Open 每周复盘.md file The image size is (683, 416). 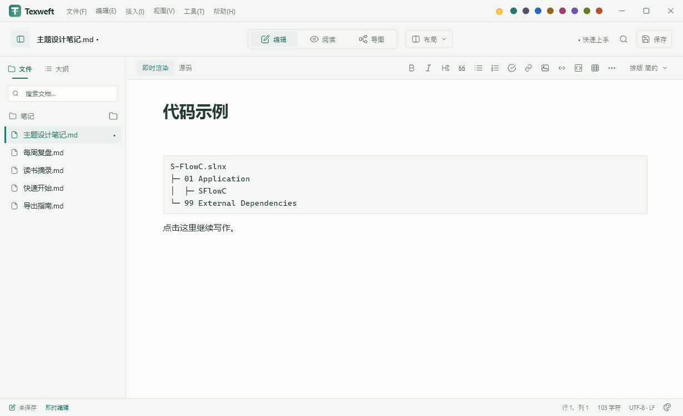(x=63, y=153)
